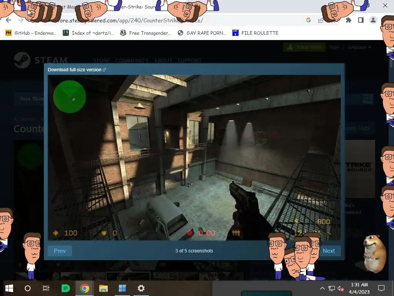Open the FILE ROULETTE bookmark
The height and width of the screenshot is (296, 394).
coord(255,33)
